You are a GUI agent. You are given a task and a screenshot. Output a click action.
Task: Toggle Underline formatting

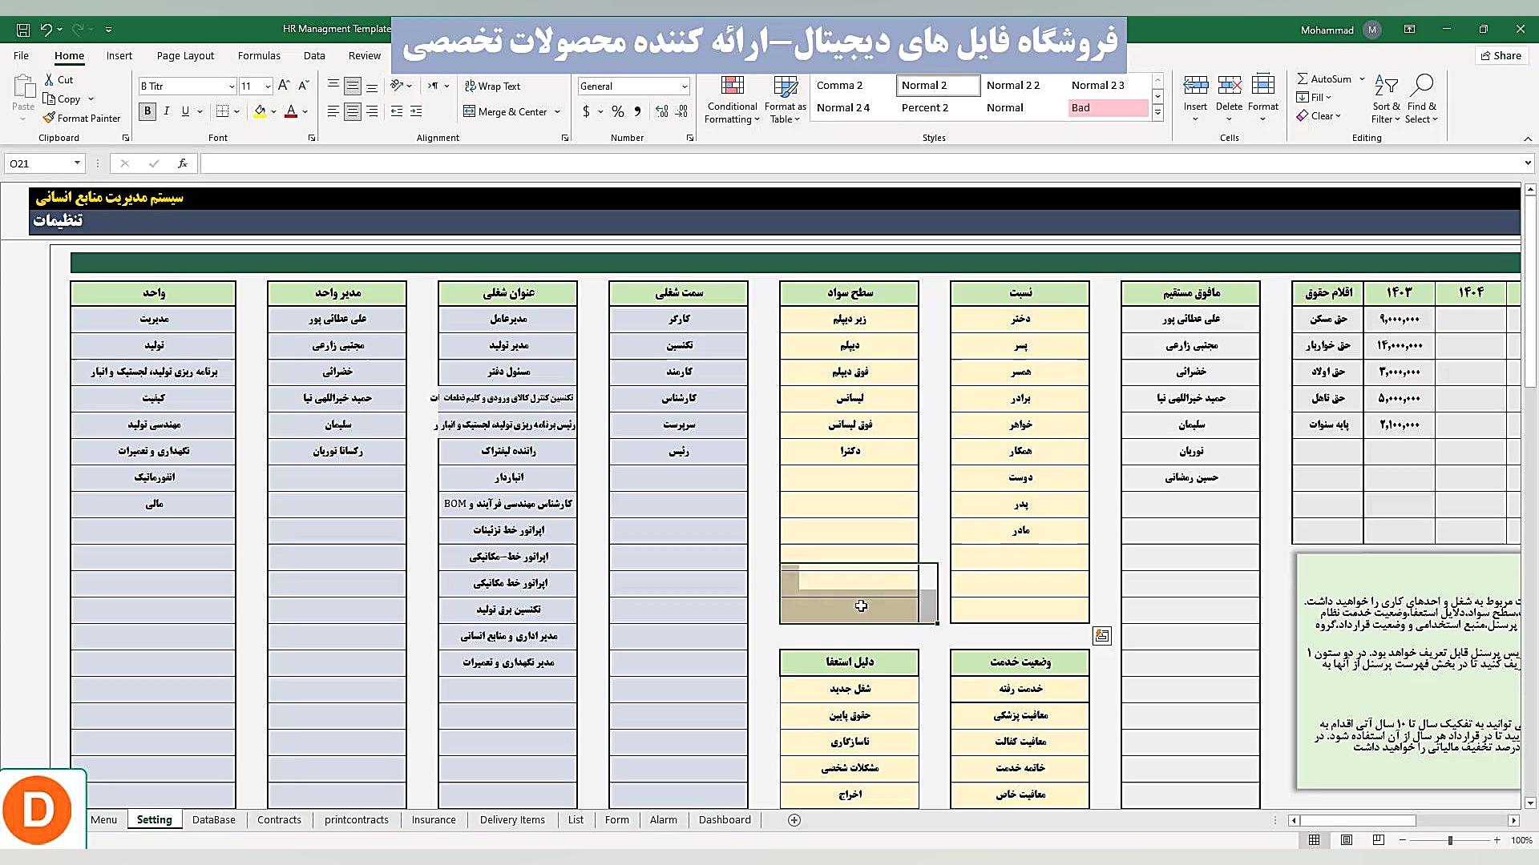(x=185, y=111)
